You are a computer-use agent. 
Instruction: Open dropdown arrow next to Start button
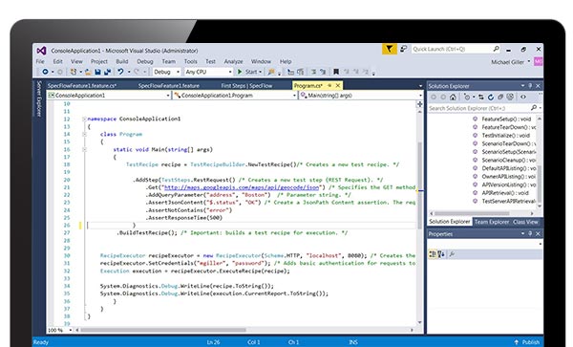click(x=260, y=72)
